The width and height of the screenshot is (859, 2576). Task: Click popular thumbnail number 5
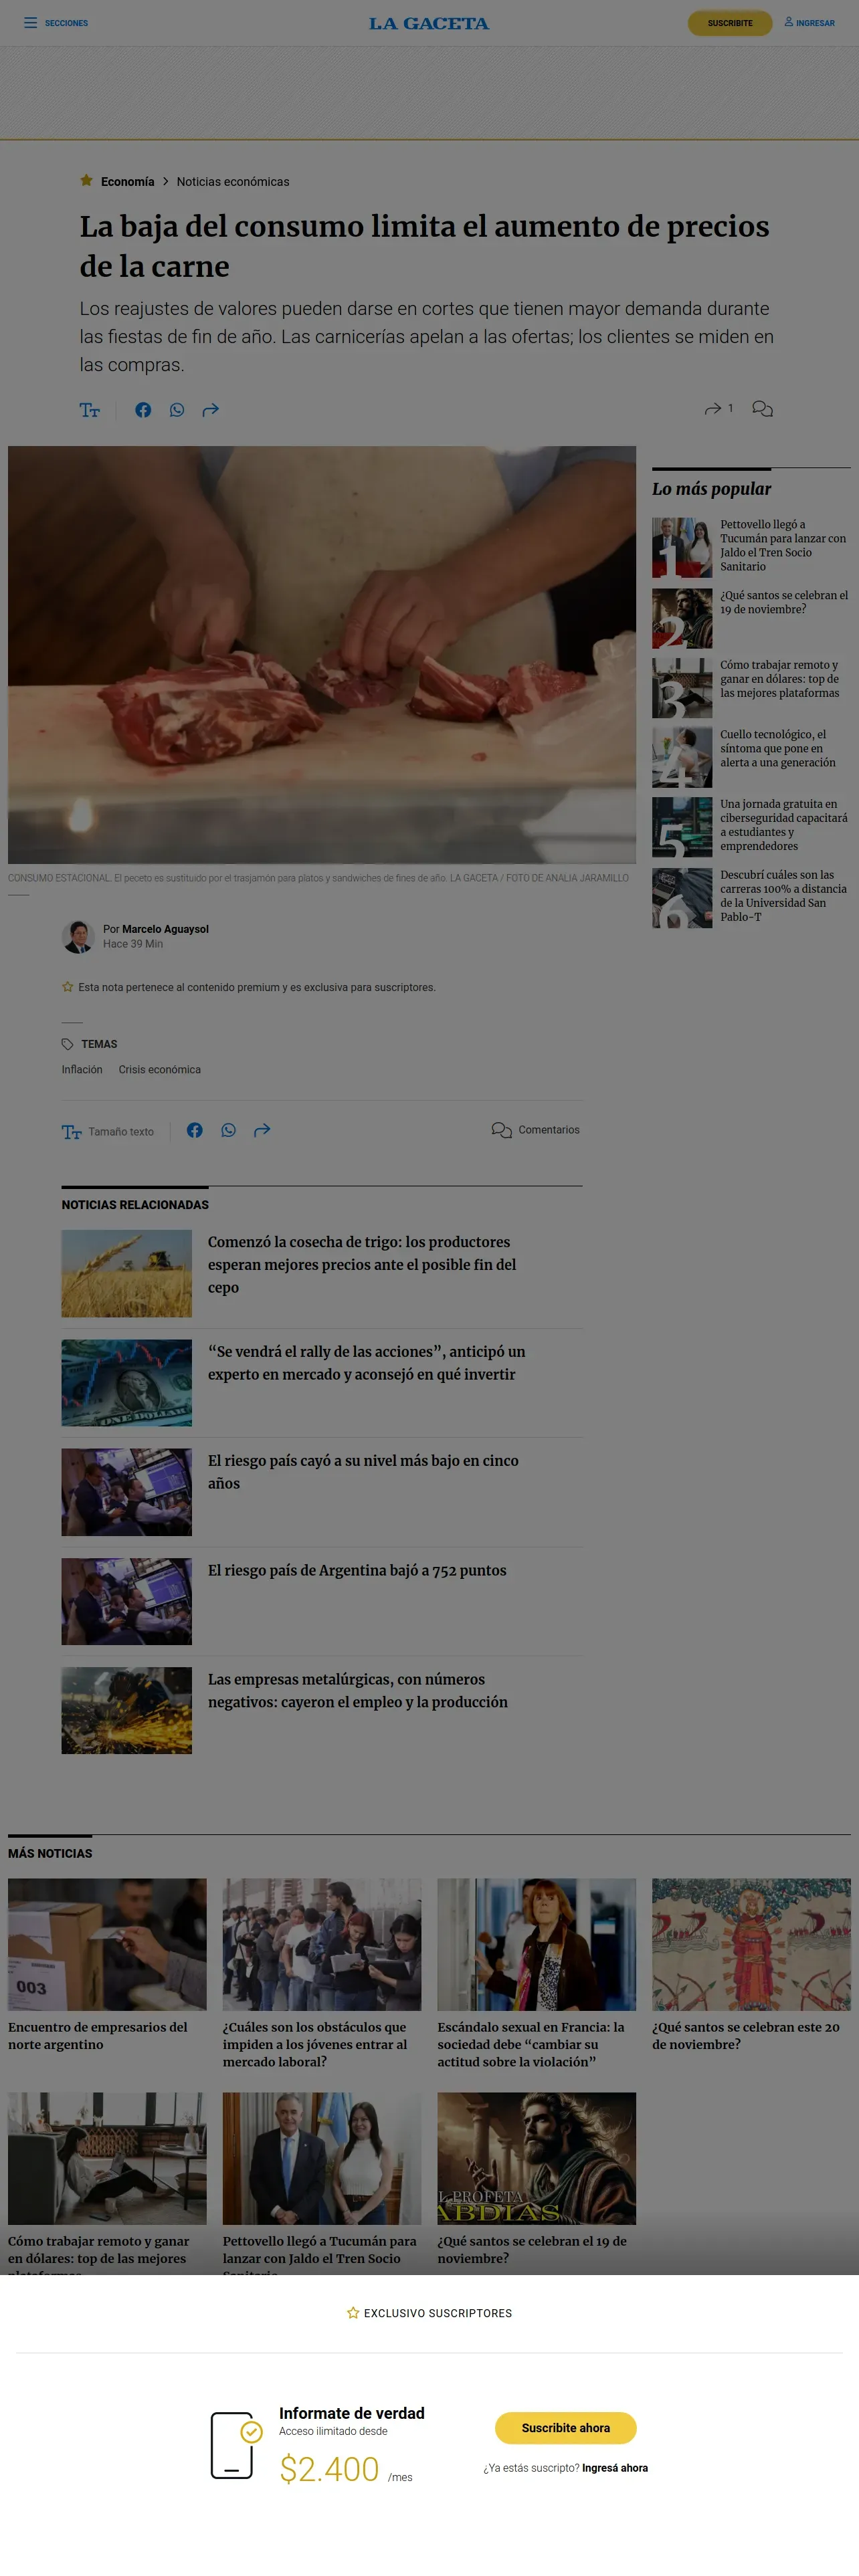click(682, 827)
